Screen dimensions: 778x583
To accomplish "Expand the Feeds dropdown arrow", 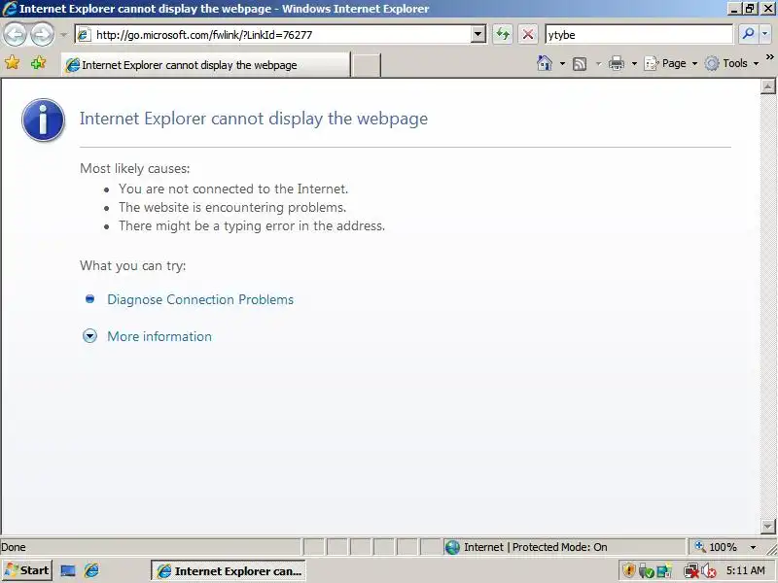I will click(598, 64).
